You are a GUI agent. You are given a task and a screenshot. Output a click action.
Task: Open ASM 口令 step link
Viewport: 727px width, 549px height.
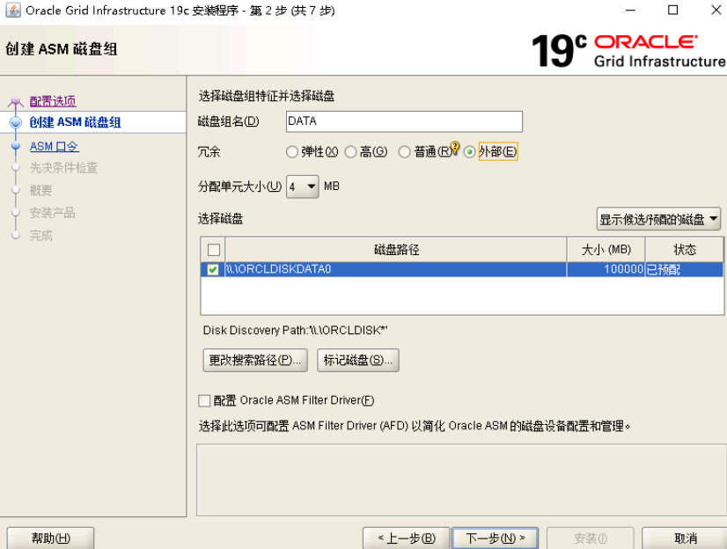pyautogui.click(x=55, y=146)
